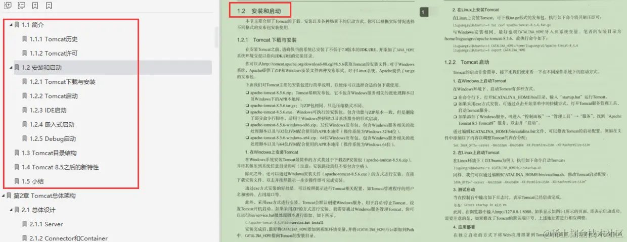This screenshot has height=242, width=627.
Task: Collapse the 1.2 安装和启动 section arrow
Action: [x=11, y=67]
